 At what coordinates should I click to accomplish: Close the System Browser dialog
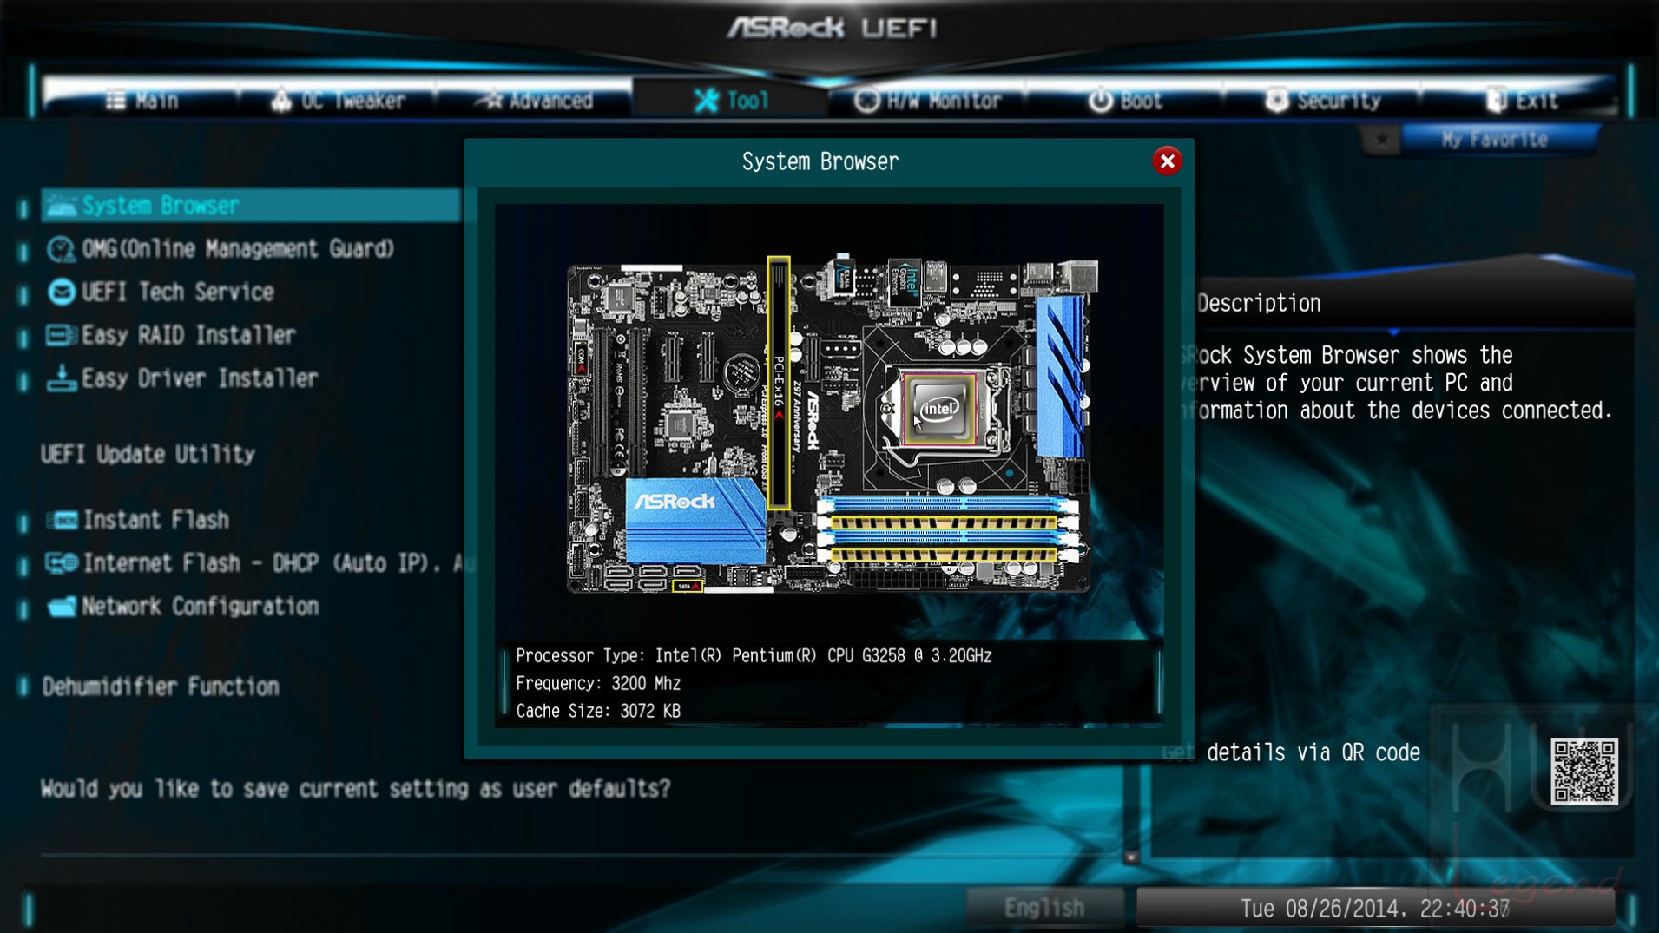[x=1167, y=161]
